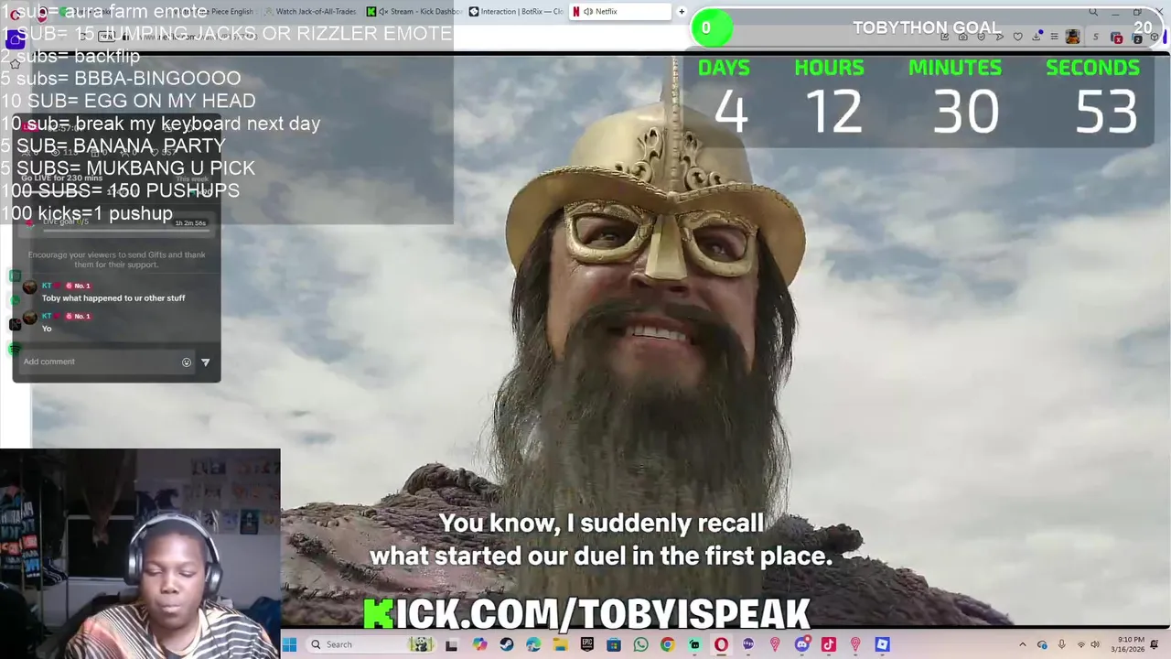Open Task View on the taskbar
1171x659 pixels.
[x=451, y=645]
